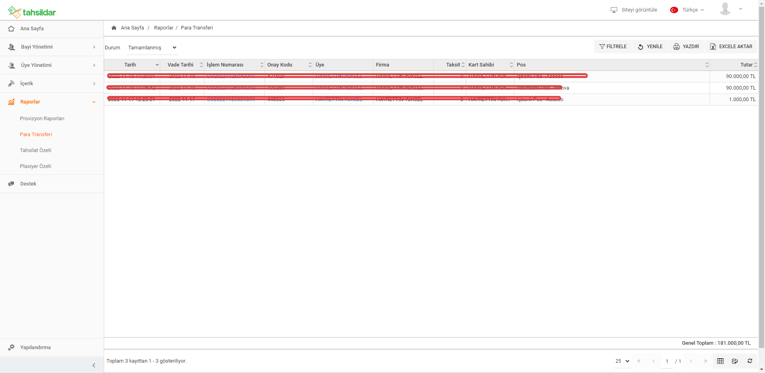Go to the next page arrow

click(691, 361)
